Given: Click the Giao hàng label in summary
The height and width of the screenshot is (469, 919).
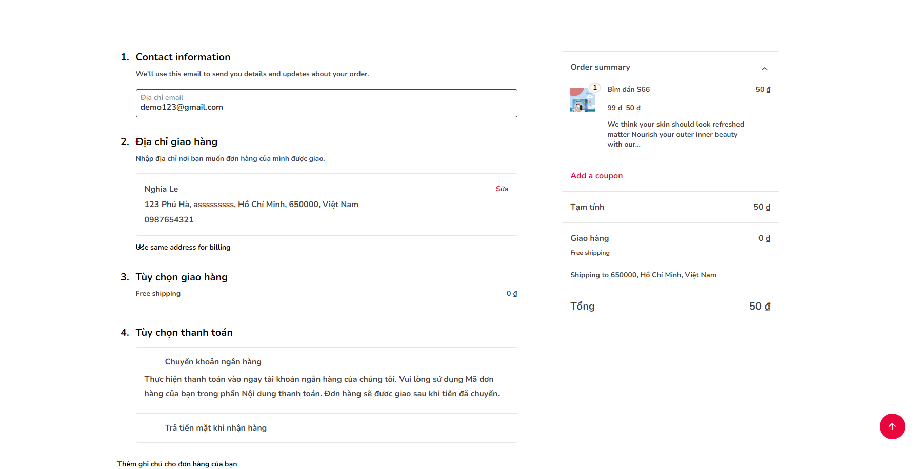Looking at the screenshot, I should click(589, 238).
